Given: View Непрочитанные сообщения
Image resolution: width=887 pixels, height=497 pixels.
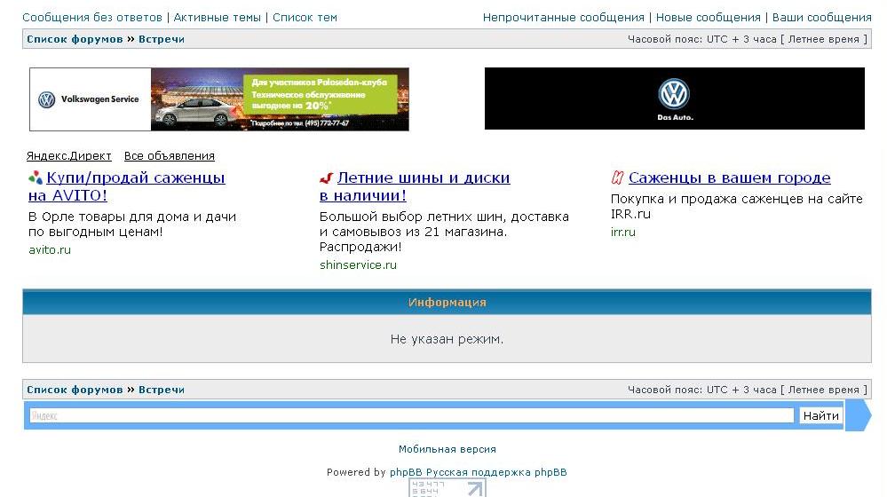Looking at the screenshot, I should tap(563, 17).
